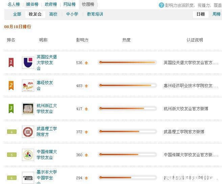
Task: Click the heat bar for 惠经校友会
Action: [x=127, y=86]
